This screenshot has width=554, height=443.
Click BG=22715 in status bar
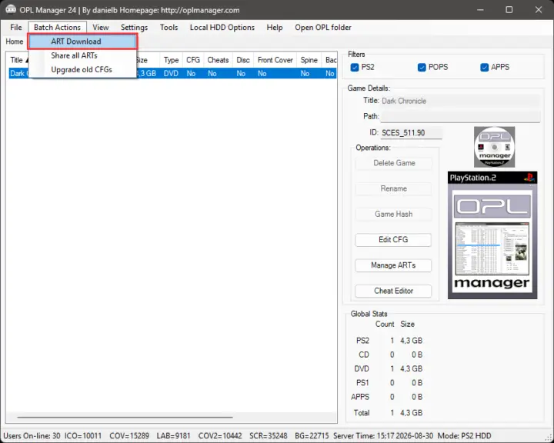pyautogui.click(x=312, y=436)
